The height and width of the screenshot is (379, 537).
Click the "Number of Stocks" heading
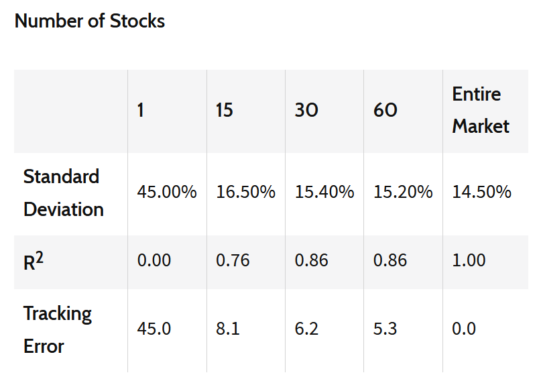pyautogui.click(x=90, y=21)
